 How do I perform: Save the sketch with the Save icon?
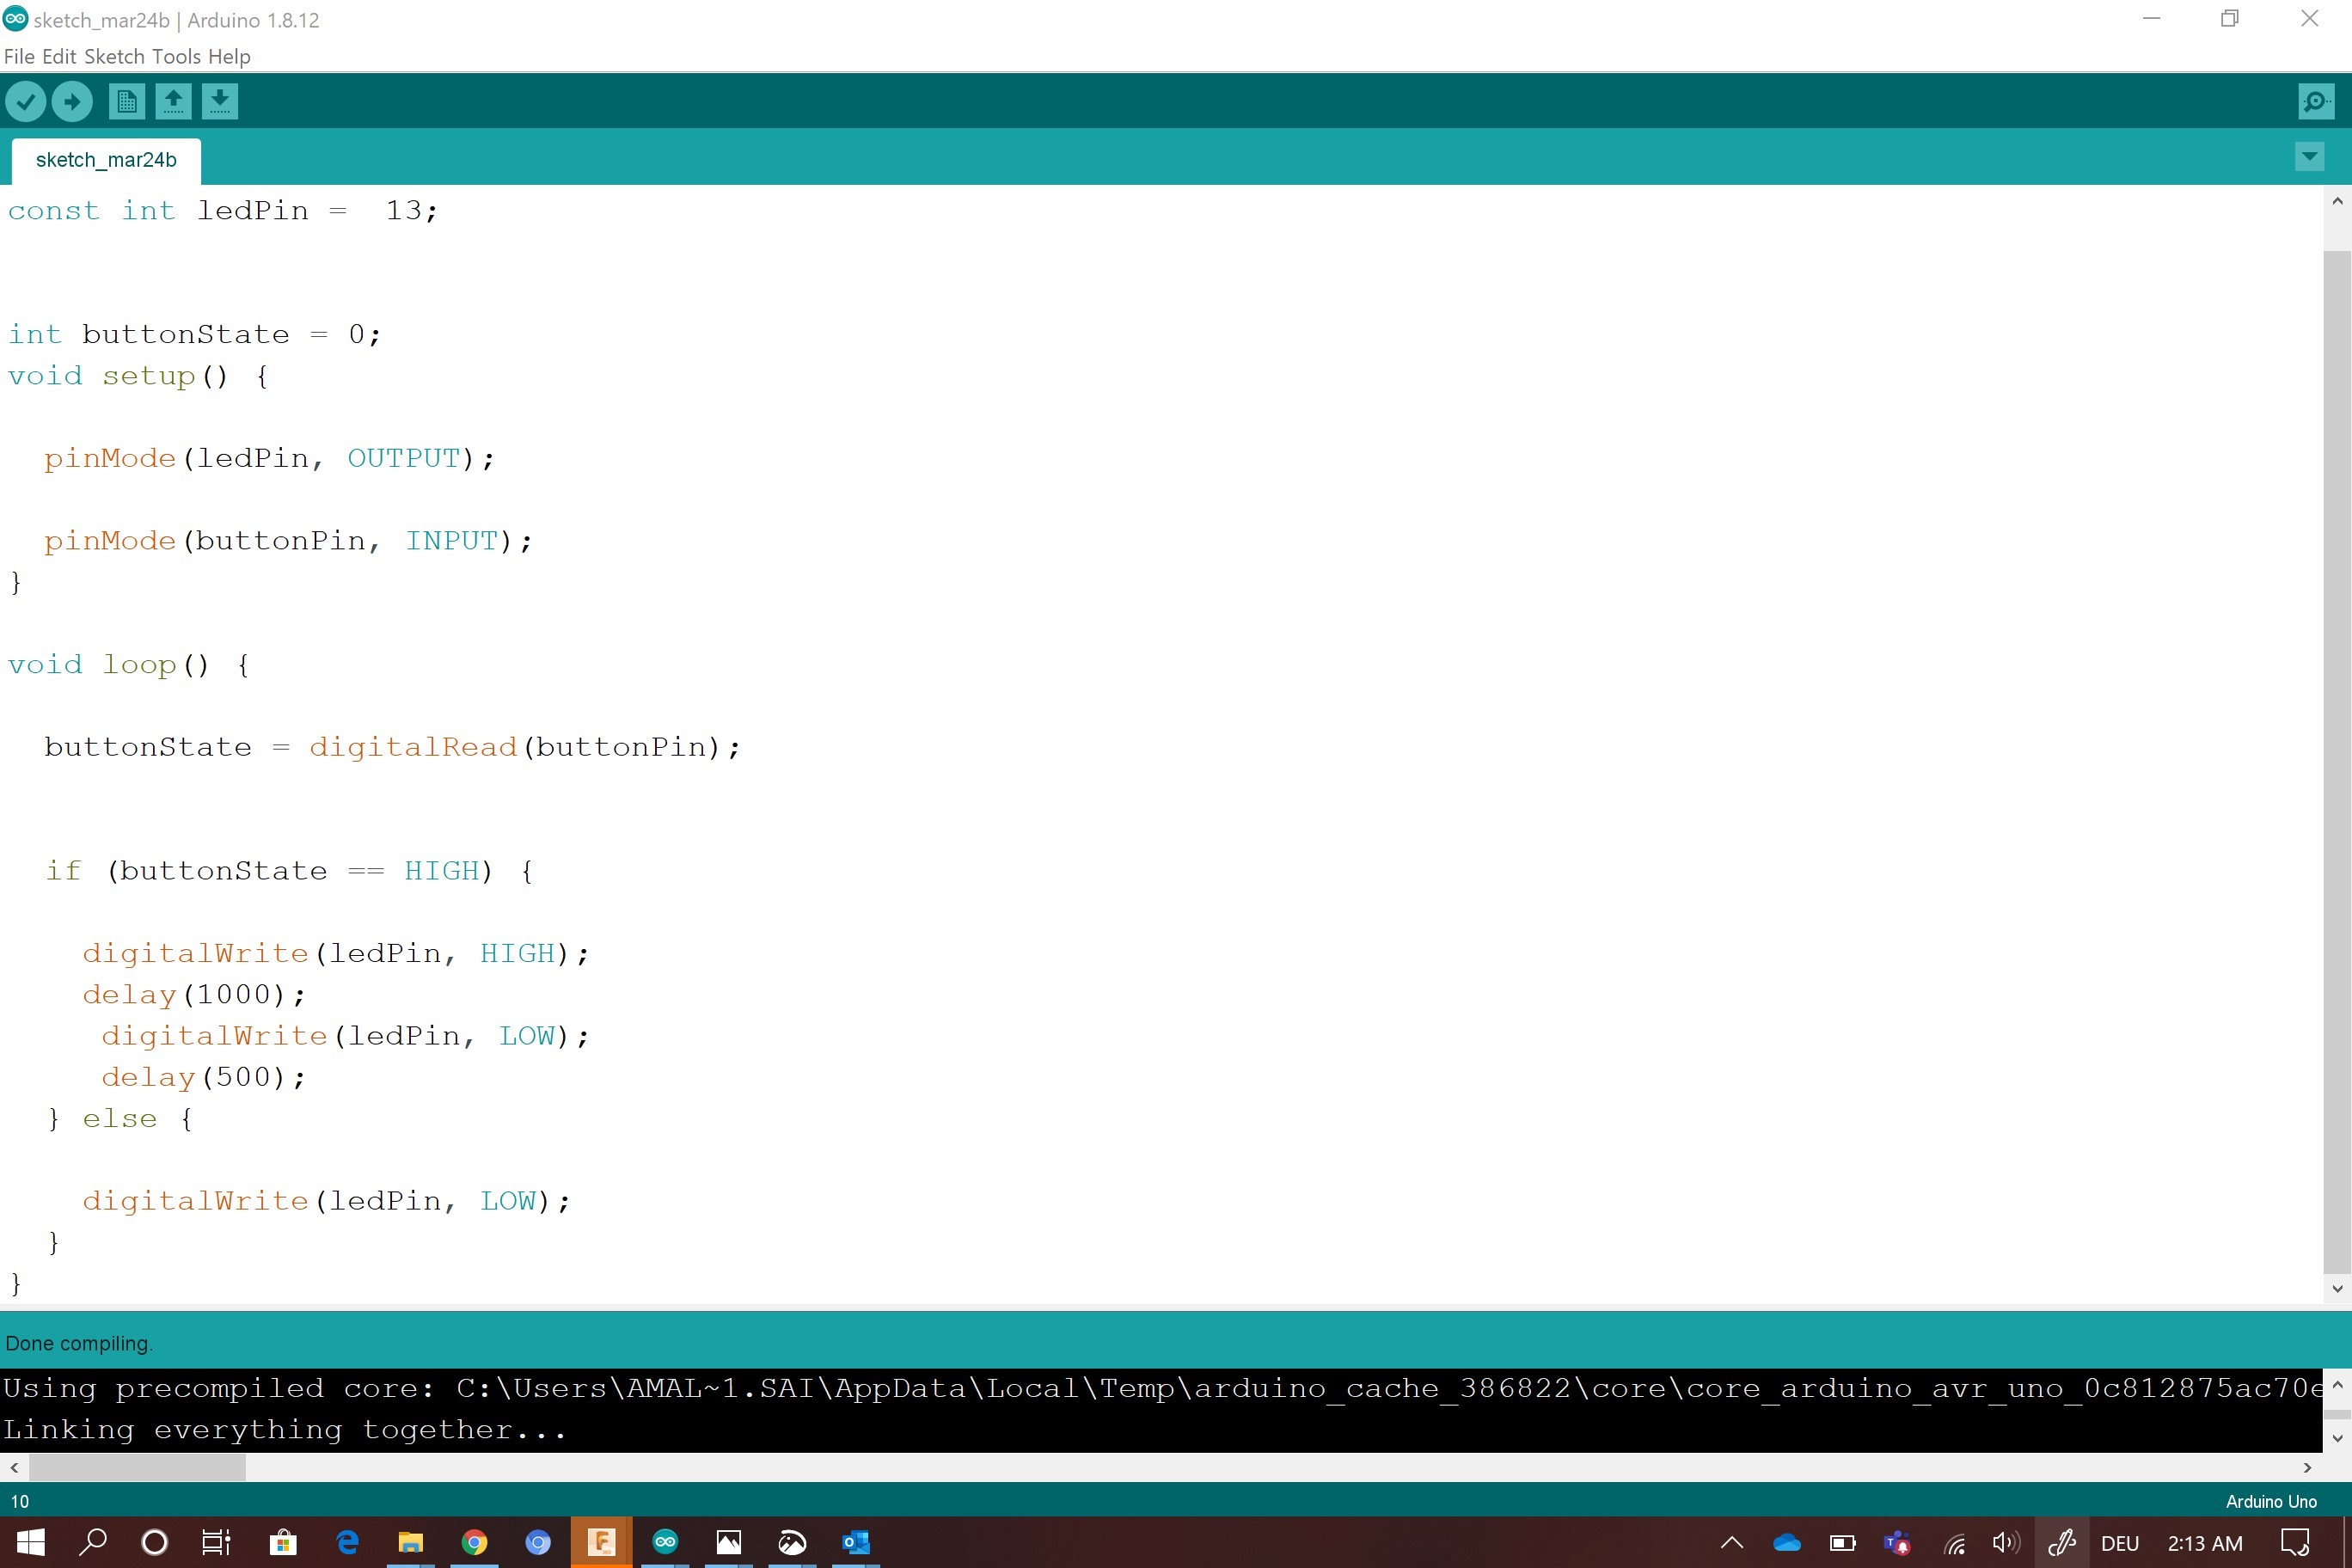click(219, 101)
